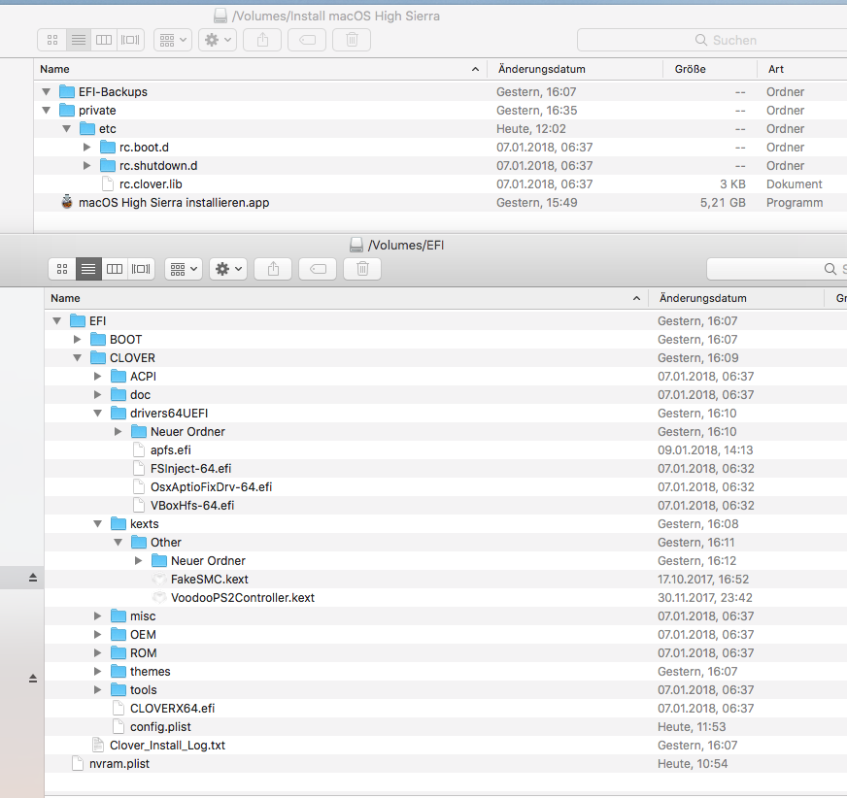Collapse the Other folder
This screenshot has height=798, width=847.
[x=119, y=542]
